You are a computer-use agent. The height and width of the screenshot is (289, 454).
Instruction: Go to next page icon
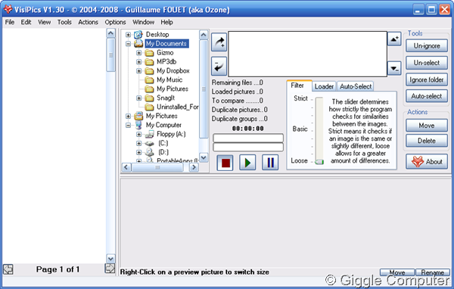[110, 269]
